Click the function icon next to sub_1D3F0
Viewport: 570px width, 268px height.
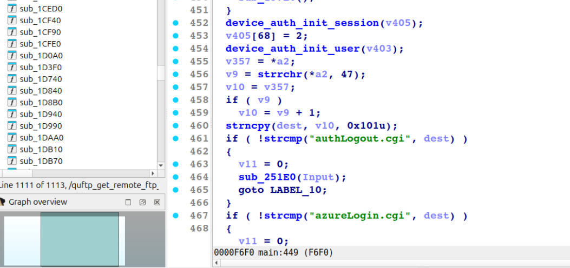12,67
